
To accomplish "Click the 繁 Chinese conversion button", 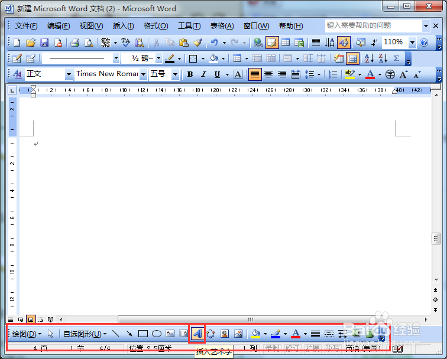I will (105, 43).
